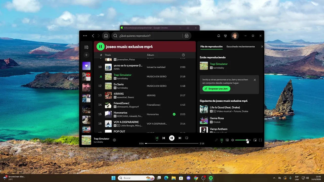The image size is (324, 182).
Task: Open File Explorer from the taskbar
Action: [174, 178]
